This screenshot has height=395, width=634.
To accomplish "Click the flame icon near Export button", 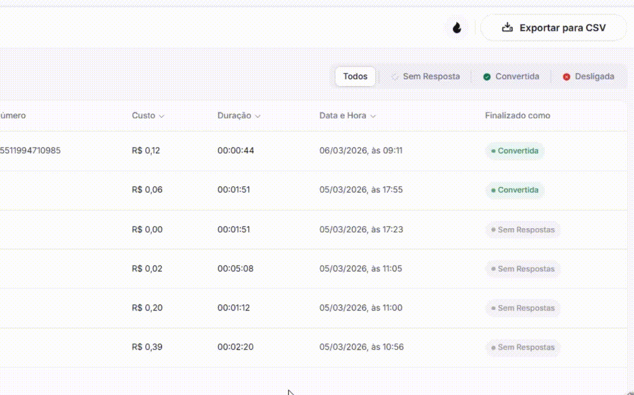I will 457,28.
